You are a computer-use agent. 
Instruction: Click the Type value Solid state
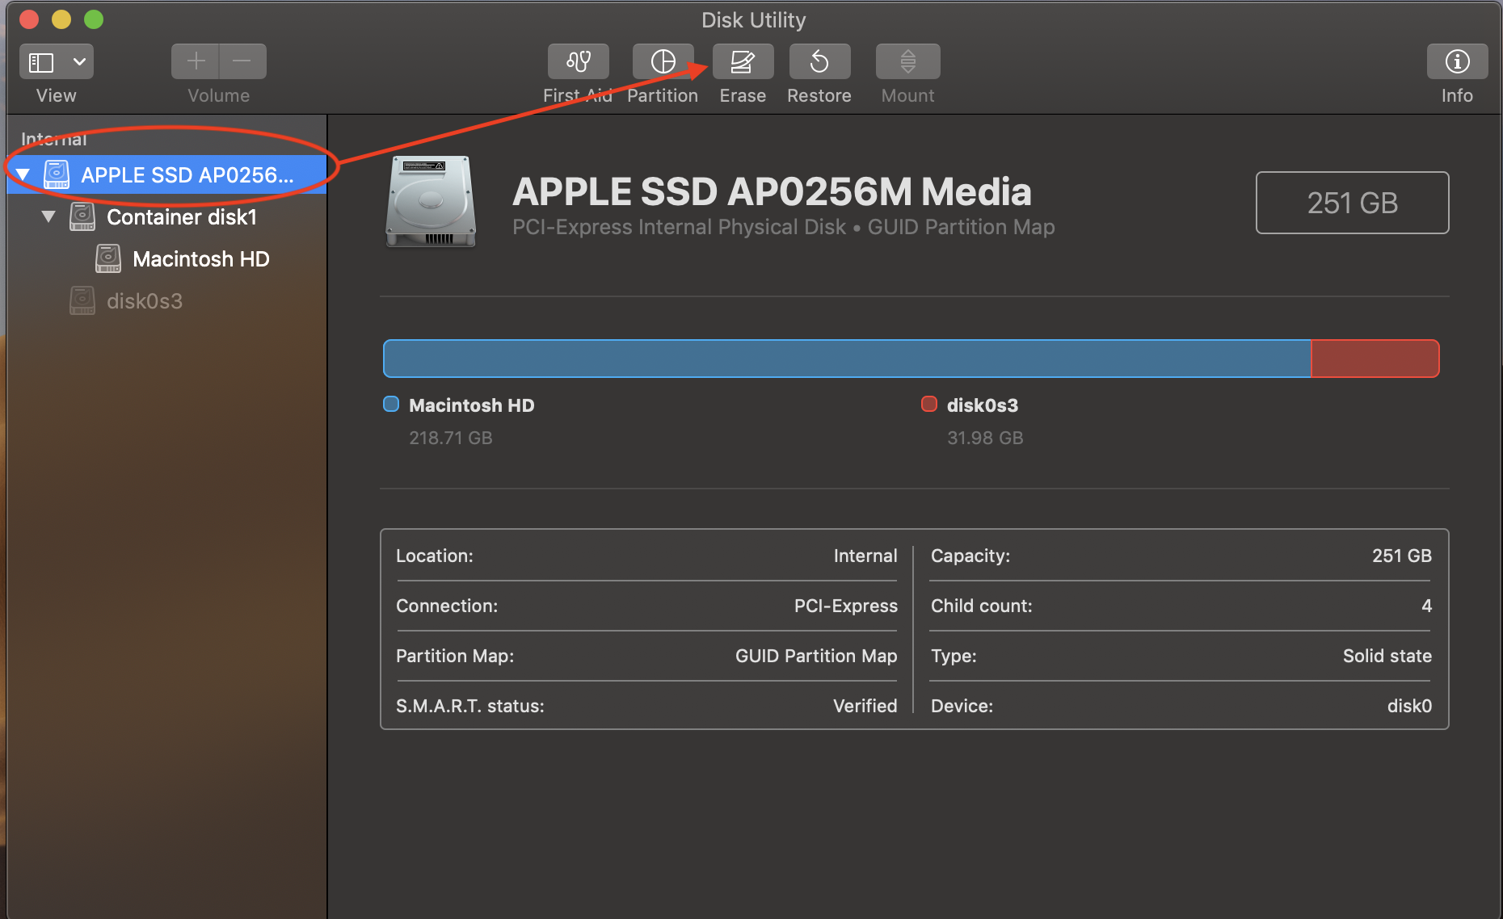(1387, 656)
